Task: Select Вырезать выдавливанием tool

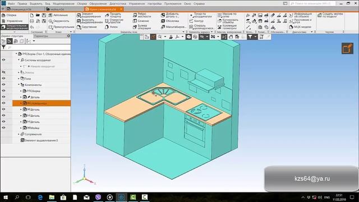Action: [x=90, y=21]
